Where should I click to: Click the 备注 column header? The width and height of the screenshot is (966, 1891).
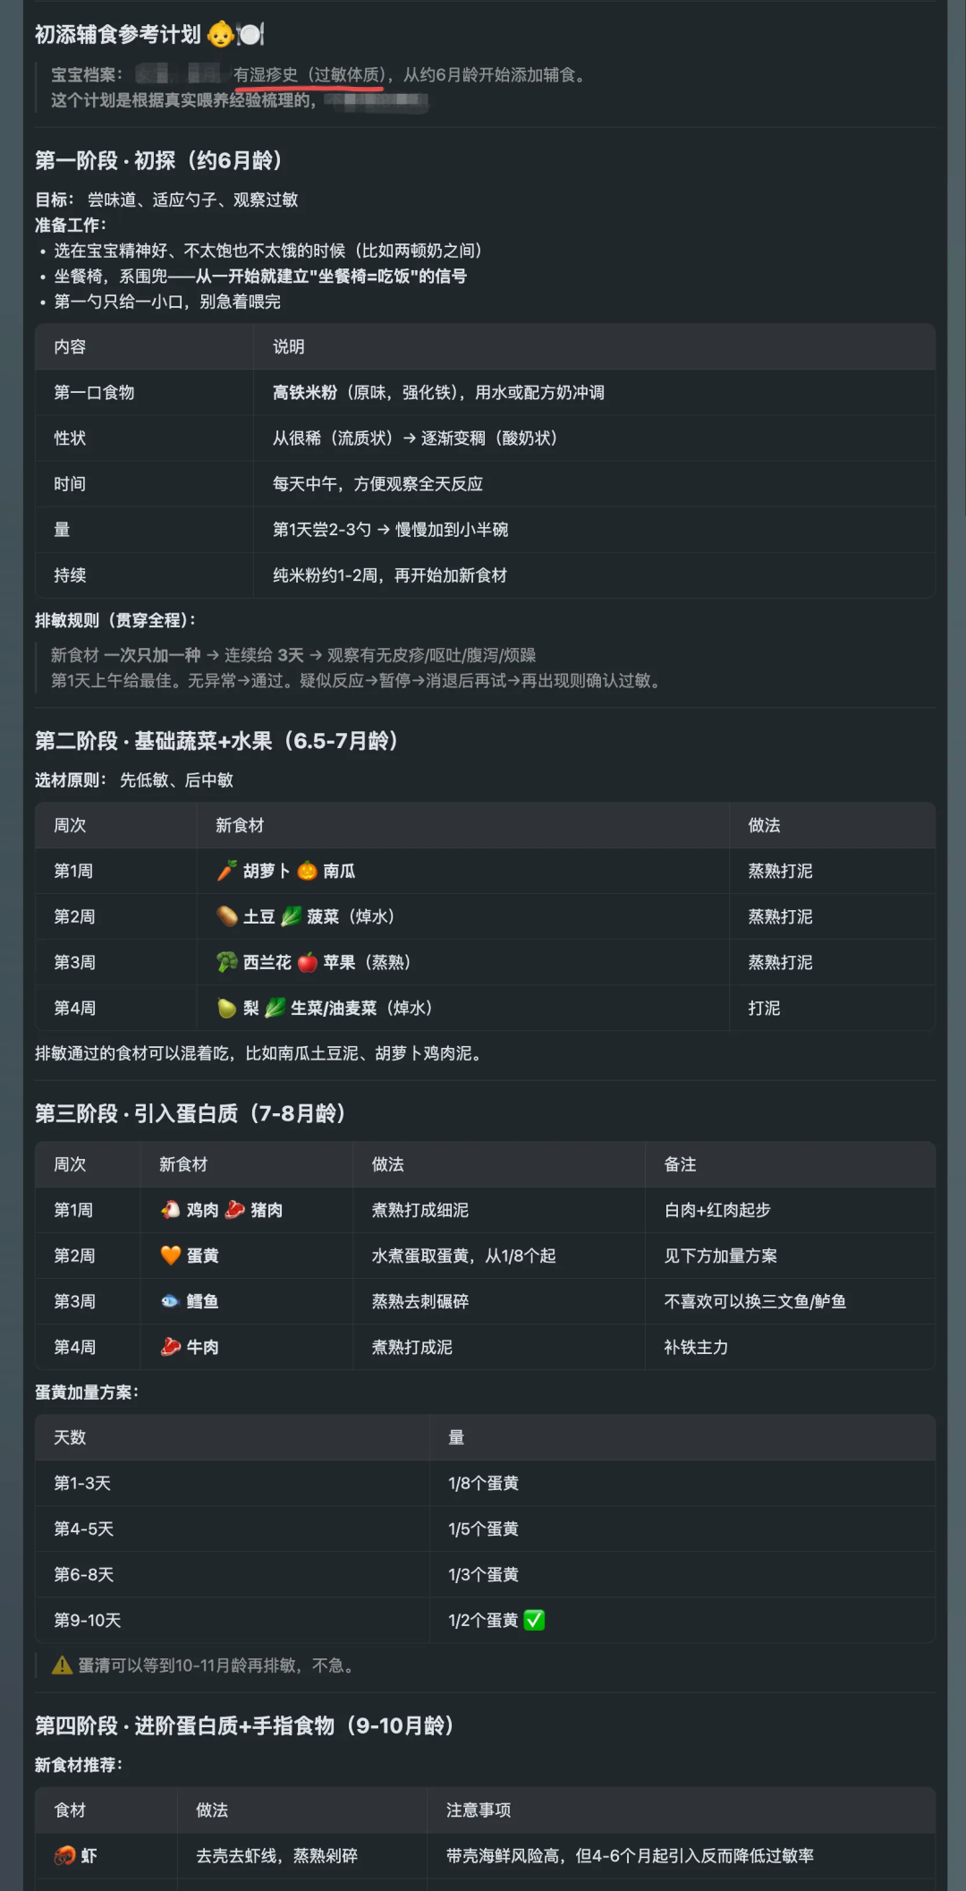tap(680, 1164)
